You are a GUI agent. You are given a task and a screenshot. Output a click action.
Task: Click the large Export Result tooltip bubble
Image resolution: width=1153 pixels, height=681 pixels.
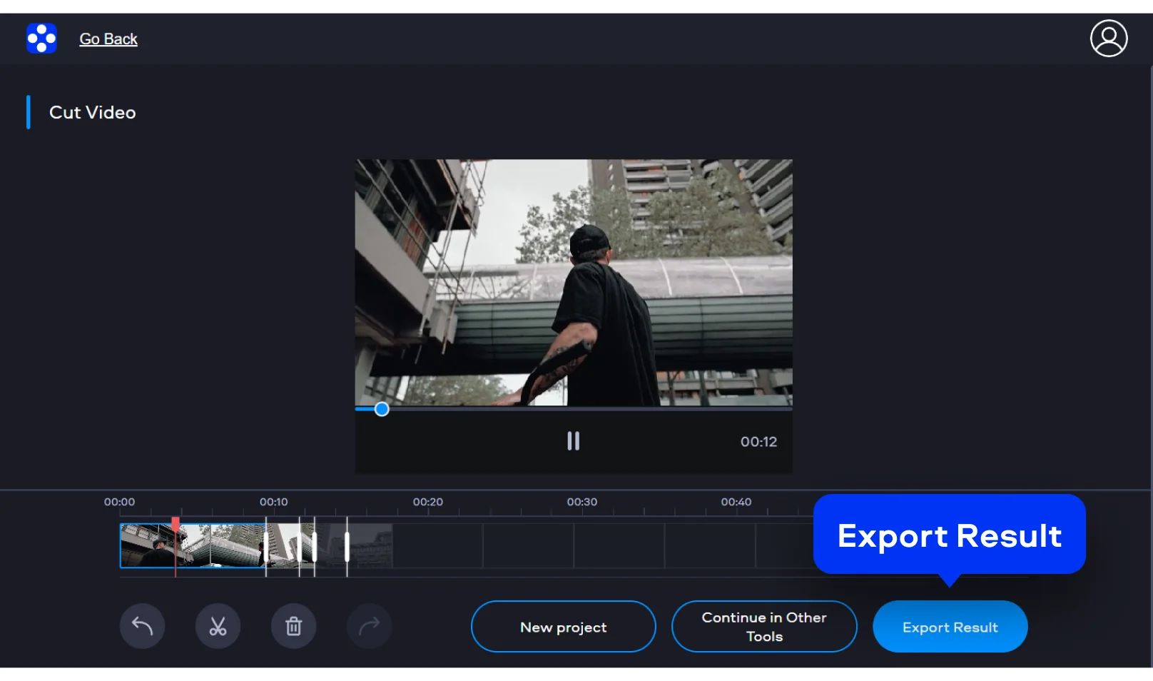click(949, 535)
